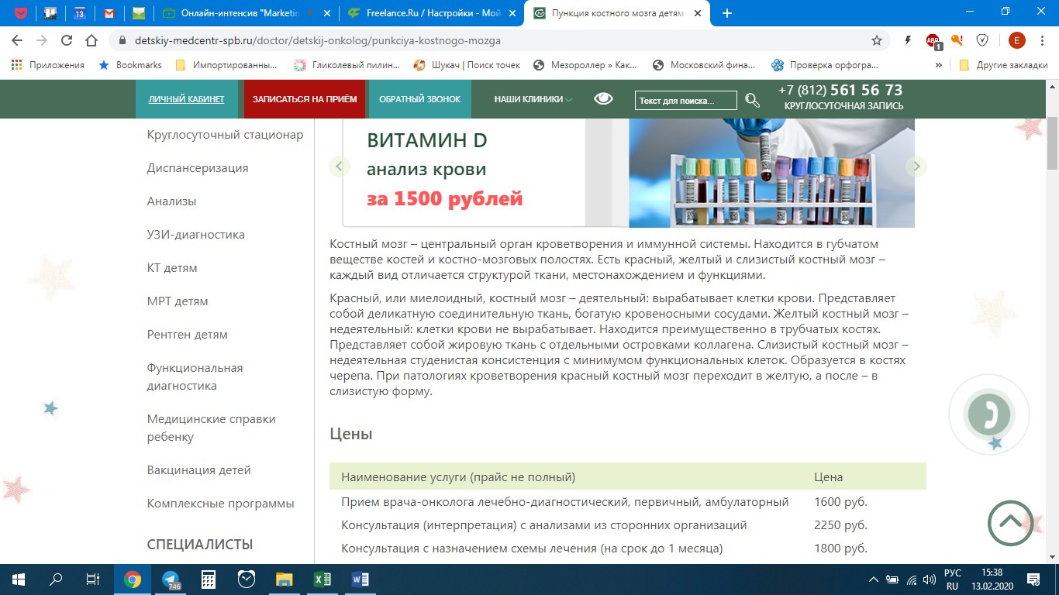Image resolution: width=1059 pixels, height=595 pixels.
Task: Open a new browser tab
Action: pyautogui.click(x=726, y=13)
